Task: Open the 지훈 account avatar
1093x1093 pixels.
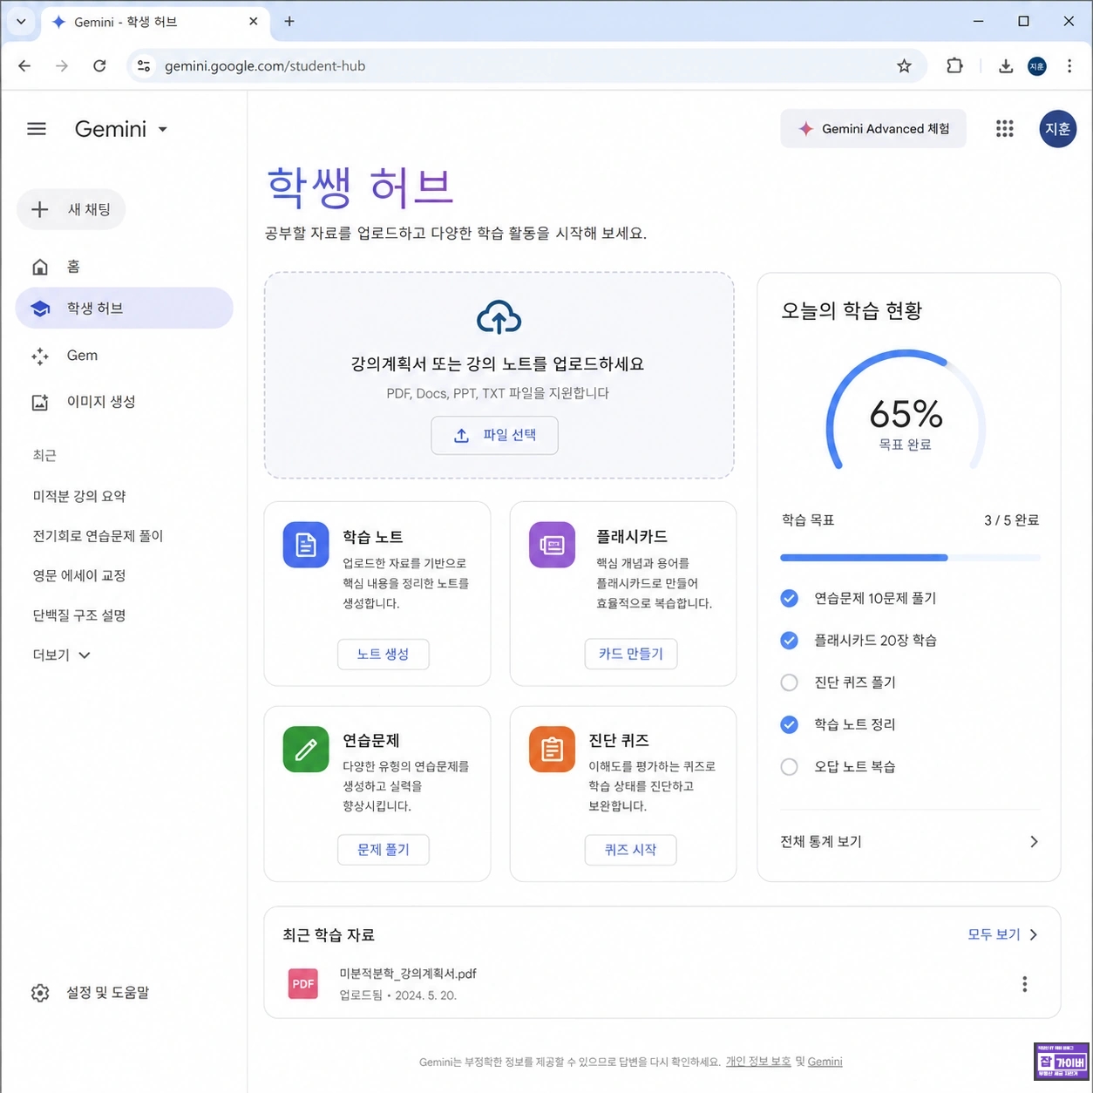Action: 1057,129
